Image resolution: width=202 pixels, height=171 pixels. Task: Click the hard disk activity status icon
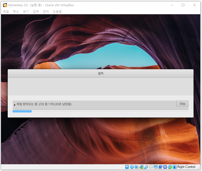[127, 167]
